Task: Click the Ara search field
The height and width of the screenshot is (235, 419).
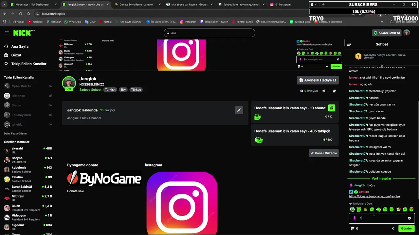Action: [x=209, y=33]
